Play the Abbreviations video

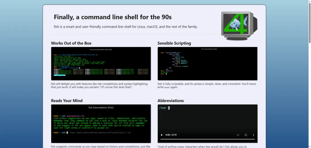162,135
